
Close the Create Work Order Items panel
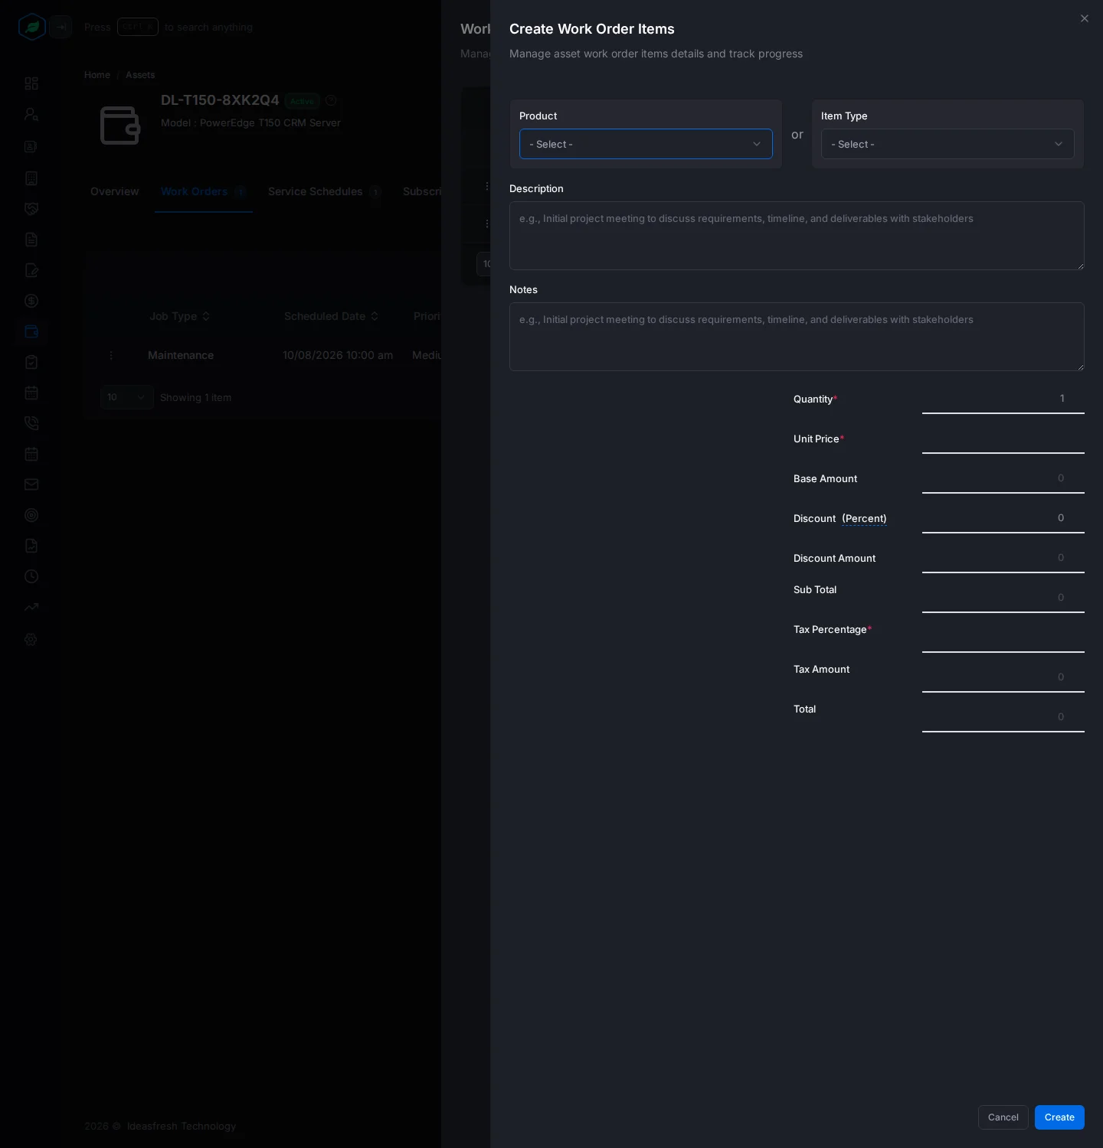coord(1084,18)
